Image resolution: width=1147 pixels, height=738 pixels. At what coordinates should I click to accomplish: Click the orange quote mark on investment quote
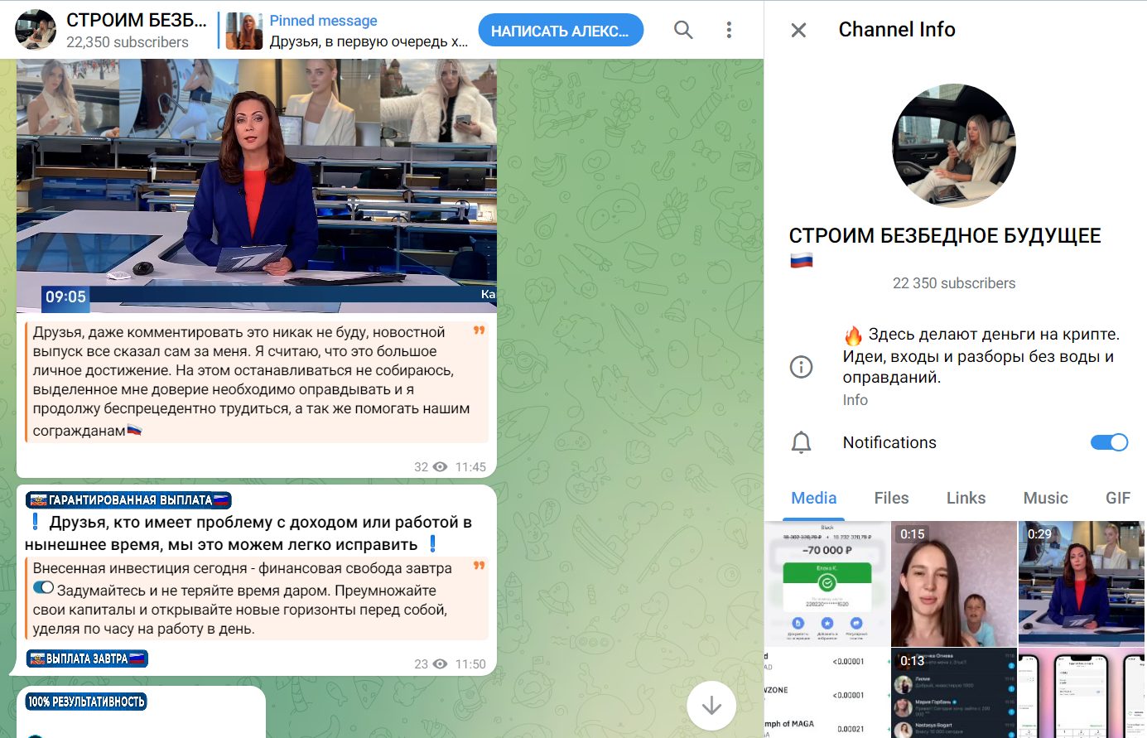click(x=479, y=566)
